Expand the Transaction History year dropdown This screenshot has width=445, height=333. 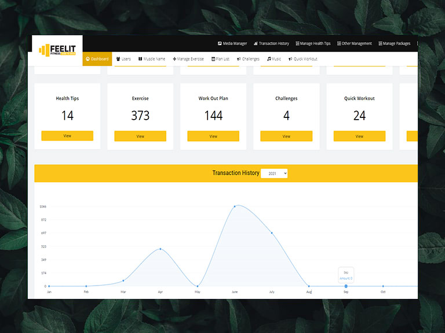[274, 173]
